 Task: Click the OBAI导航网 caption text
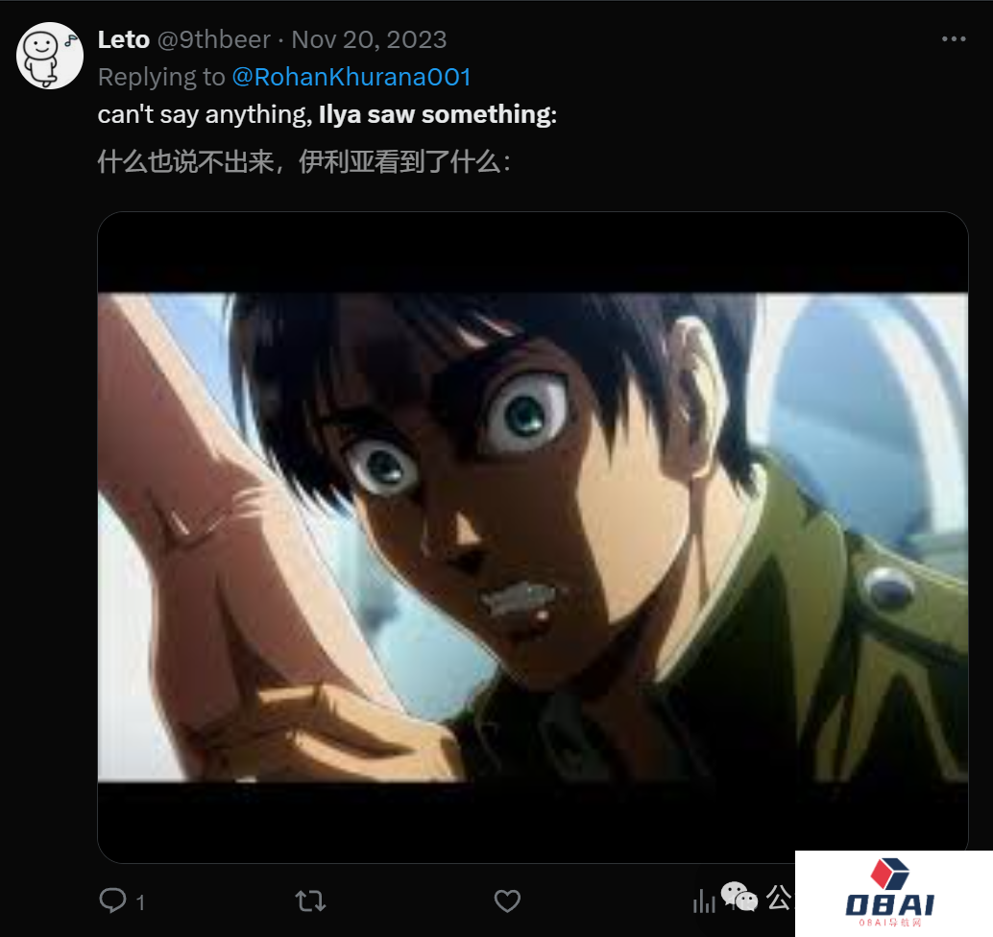coord(890,923)
